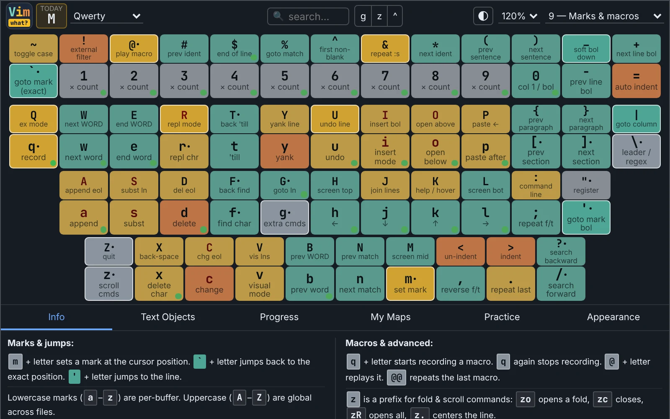This screenshot has height=419, width=670.
Task: Click the ! 'external filter' key
Action: 84,49
